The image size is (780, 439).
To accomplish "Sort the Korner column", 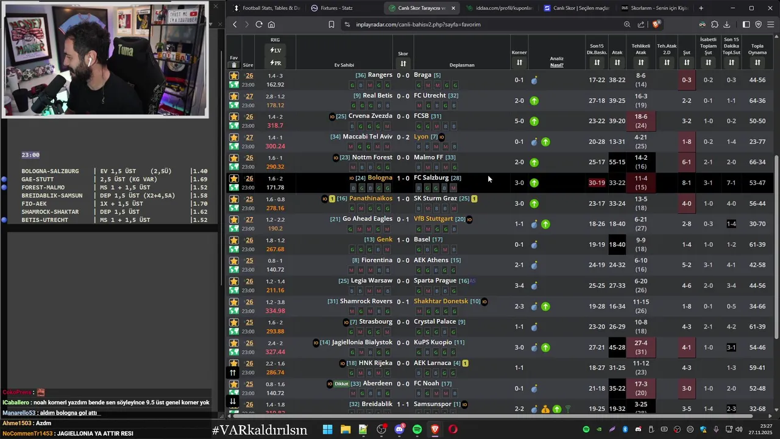I will [519, 62].
